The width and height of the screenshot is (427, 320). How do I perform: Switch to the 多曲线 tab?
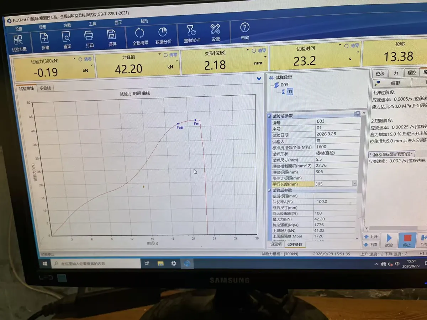(45, 88)
